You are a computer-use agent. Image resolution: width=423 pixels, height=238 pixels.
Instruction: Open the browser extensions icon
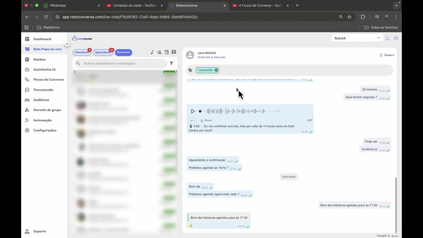point(363,17)
